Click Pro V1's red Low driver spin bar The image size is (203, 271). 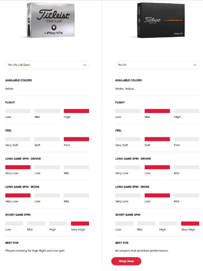pyautogui.click(x=157, y=167)
